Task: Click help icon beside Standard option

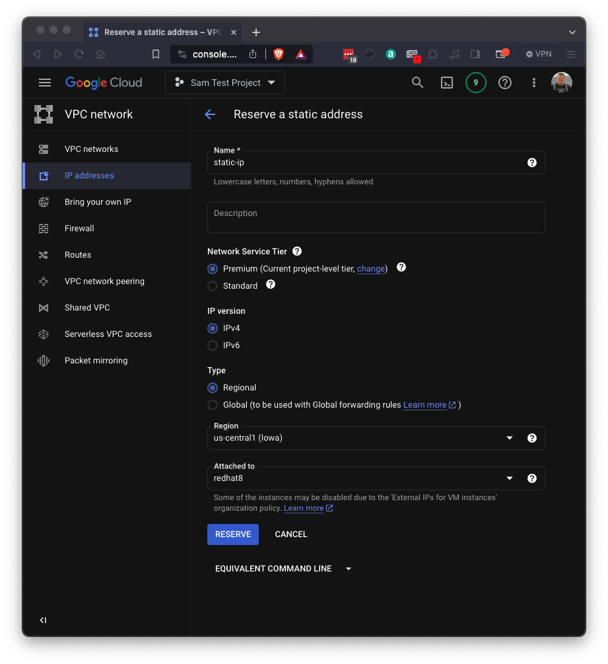Action: point(271,285)
